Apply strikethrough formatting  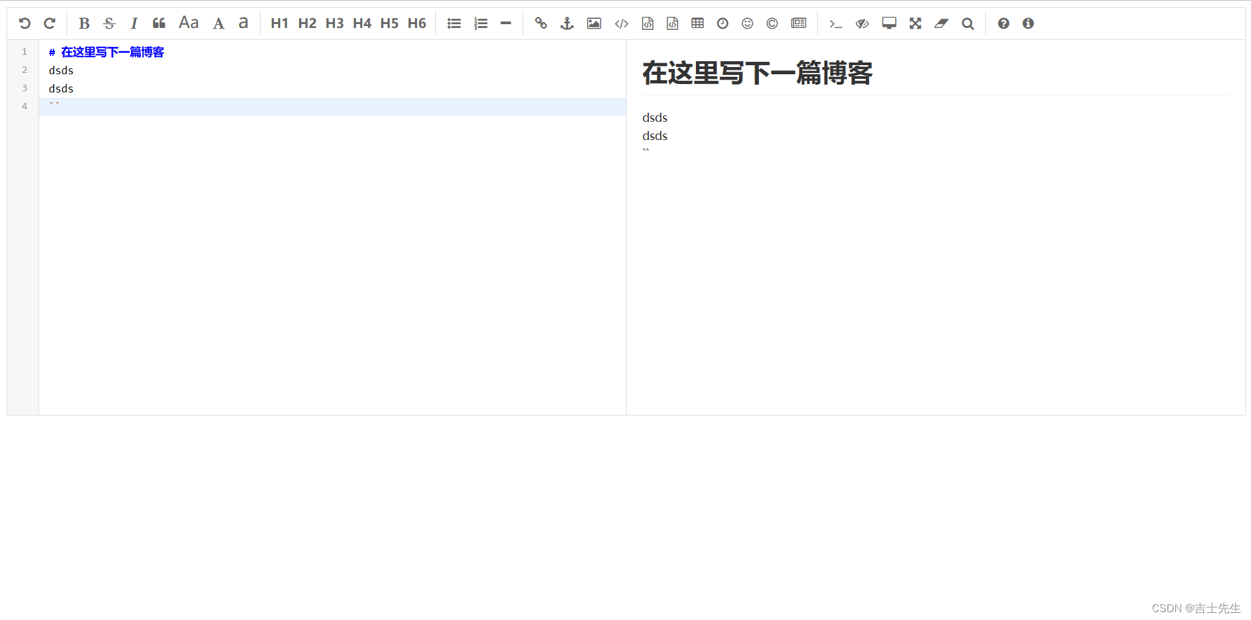109,23
